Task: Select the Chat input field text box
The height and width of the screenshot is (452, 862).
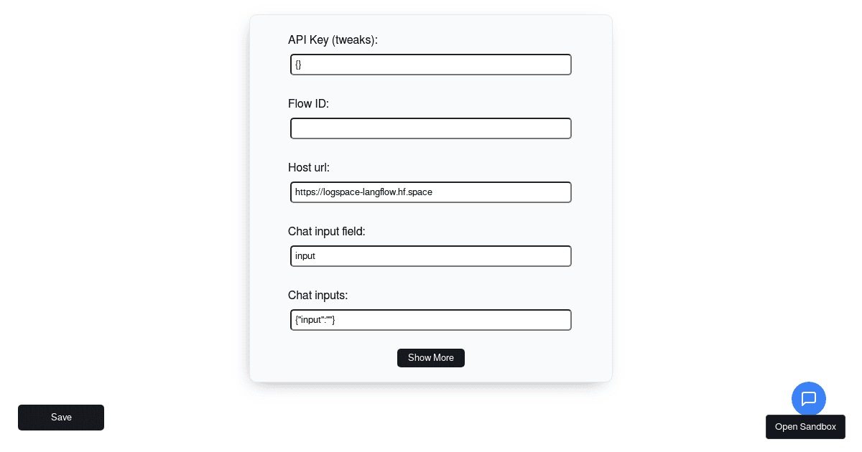Action: (431, 256)
